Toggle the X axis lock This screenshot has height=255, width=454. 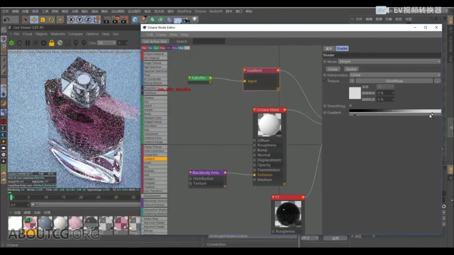(x=71, y=20)
